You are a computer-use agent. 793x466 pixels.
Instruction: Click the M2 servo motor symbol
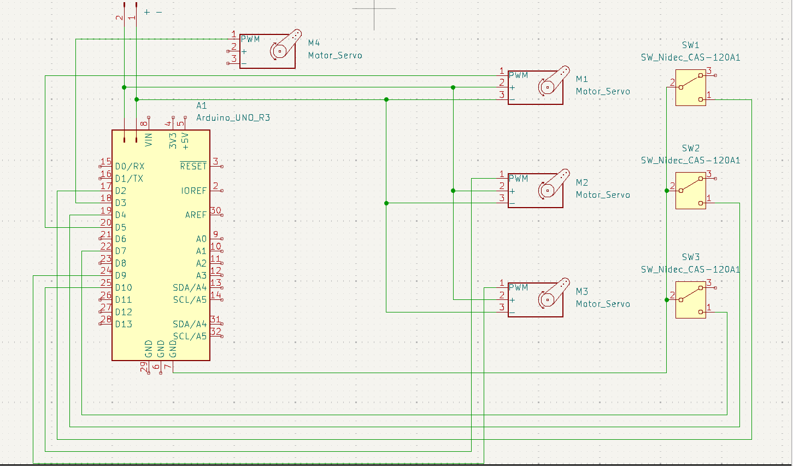coord(536,190)
